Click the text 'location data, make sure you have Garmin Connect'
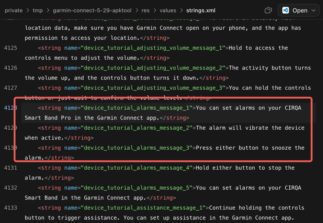Screen dimensions: 323x223 coord(103,28)
